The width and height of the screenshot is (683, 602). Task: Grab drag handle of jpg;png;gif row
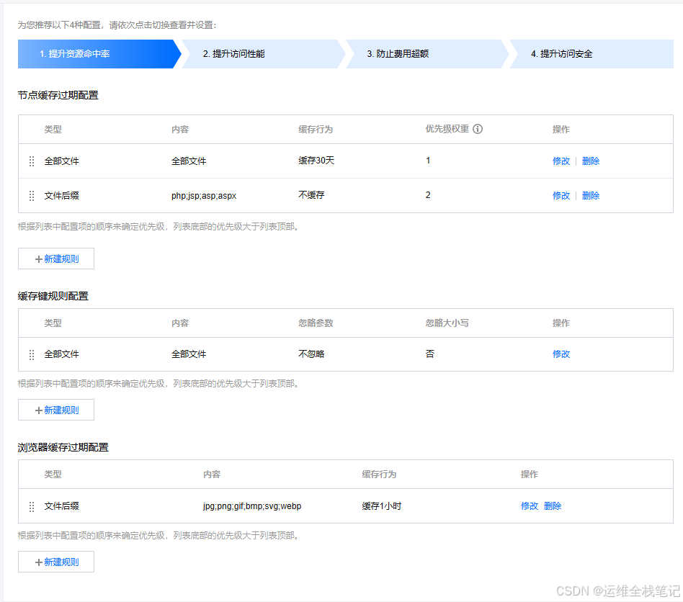32,507
